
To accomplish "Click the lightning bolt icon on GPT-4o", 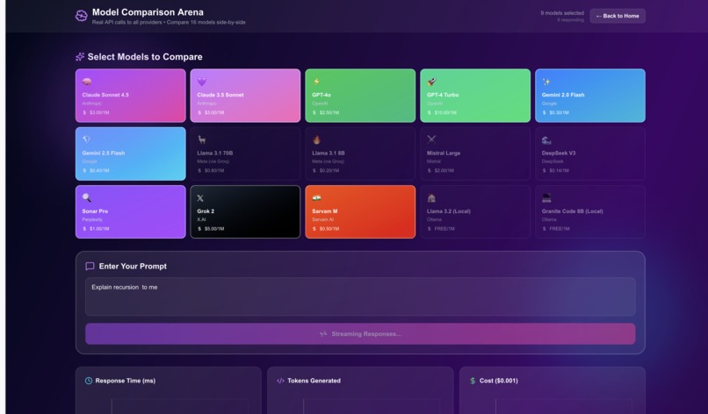I will click(316, 82).
